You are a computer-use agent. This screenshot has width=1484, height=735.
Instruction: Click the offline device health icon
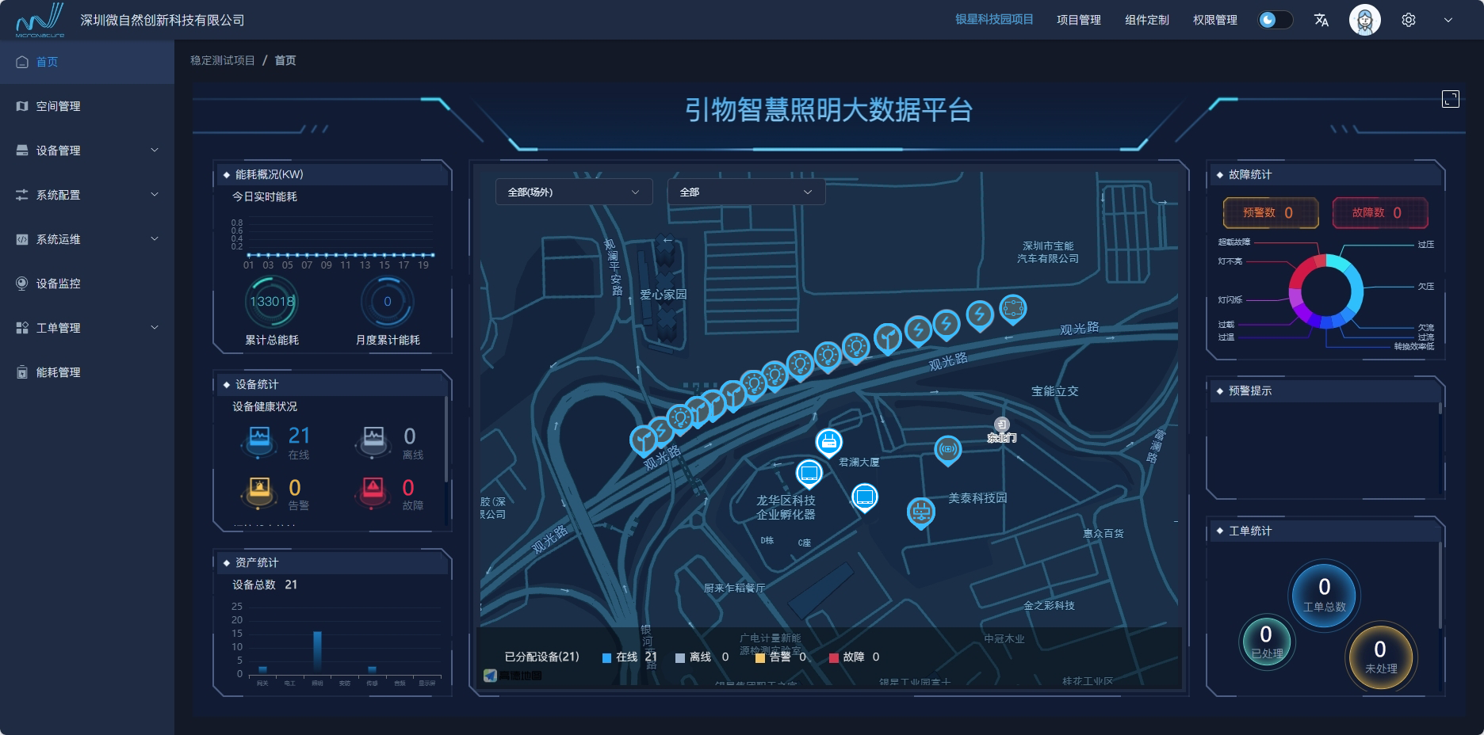pos(373,440)
